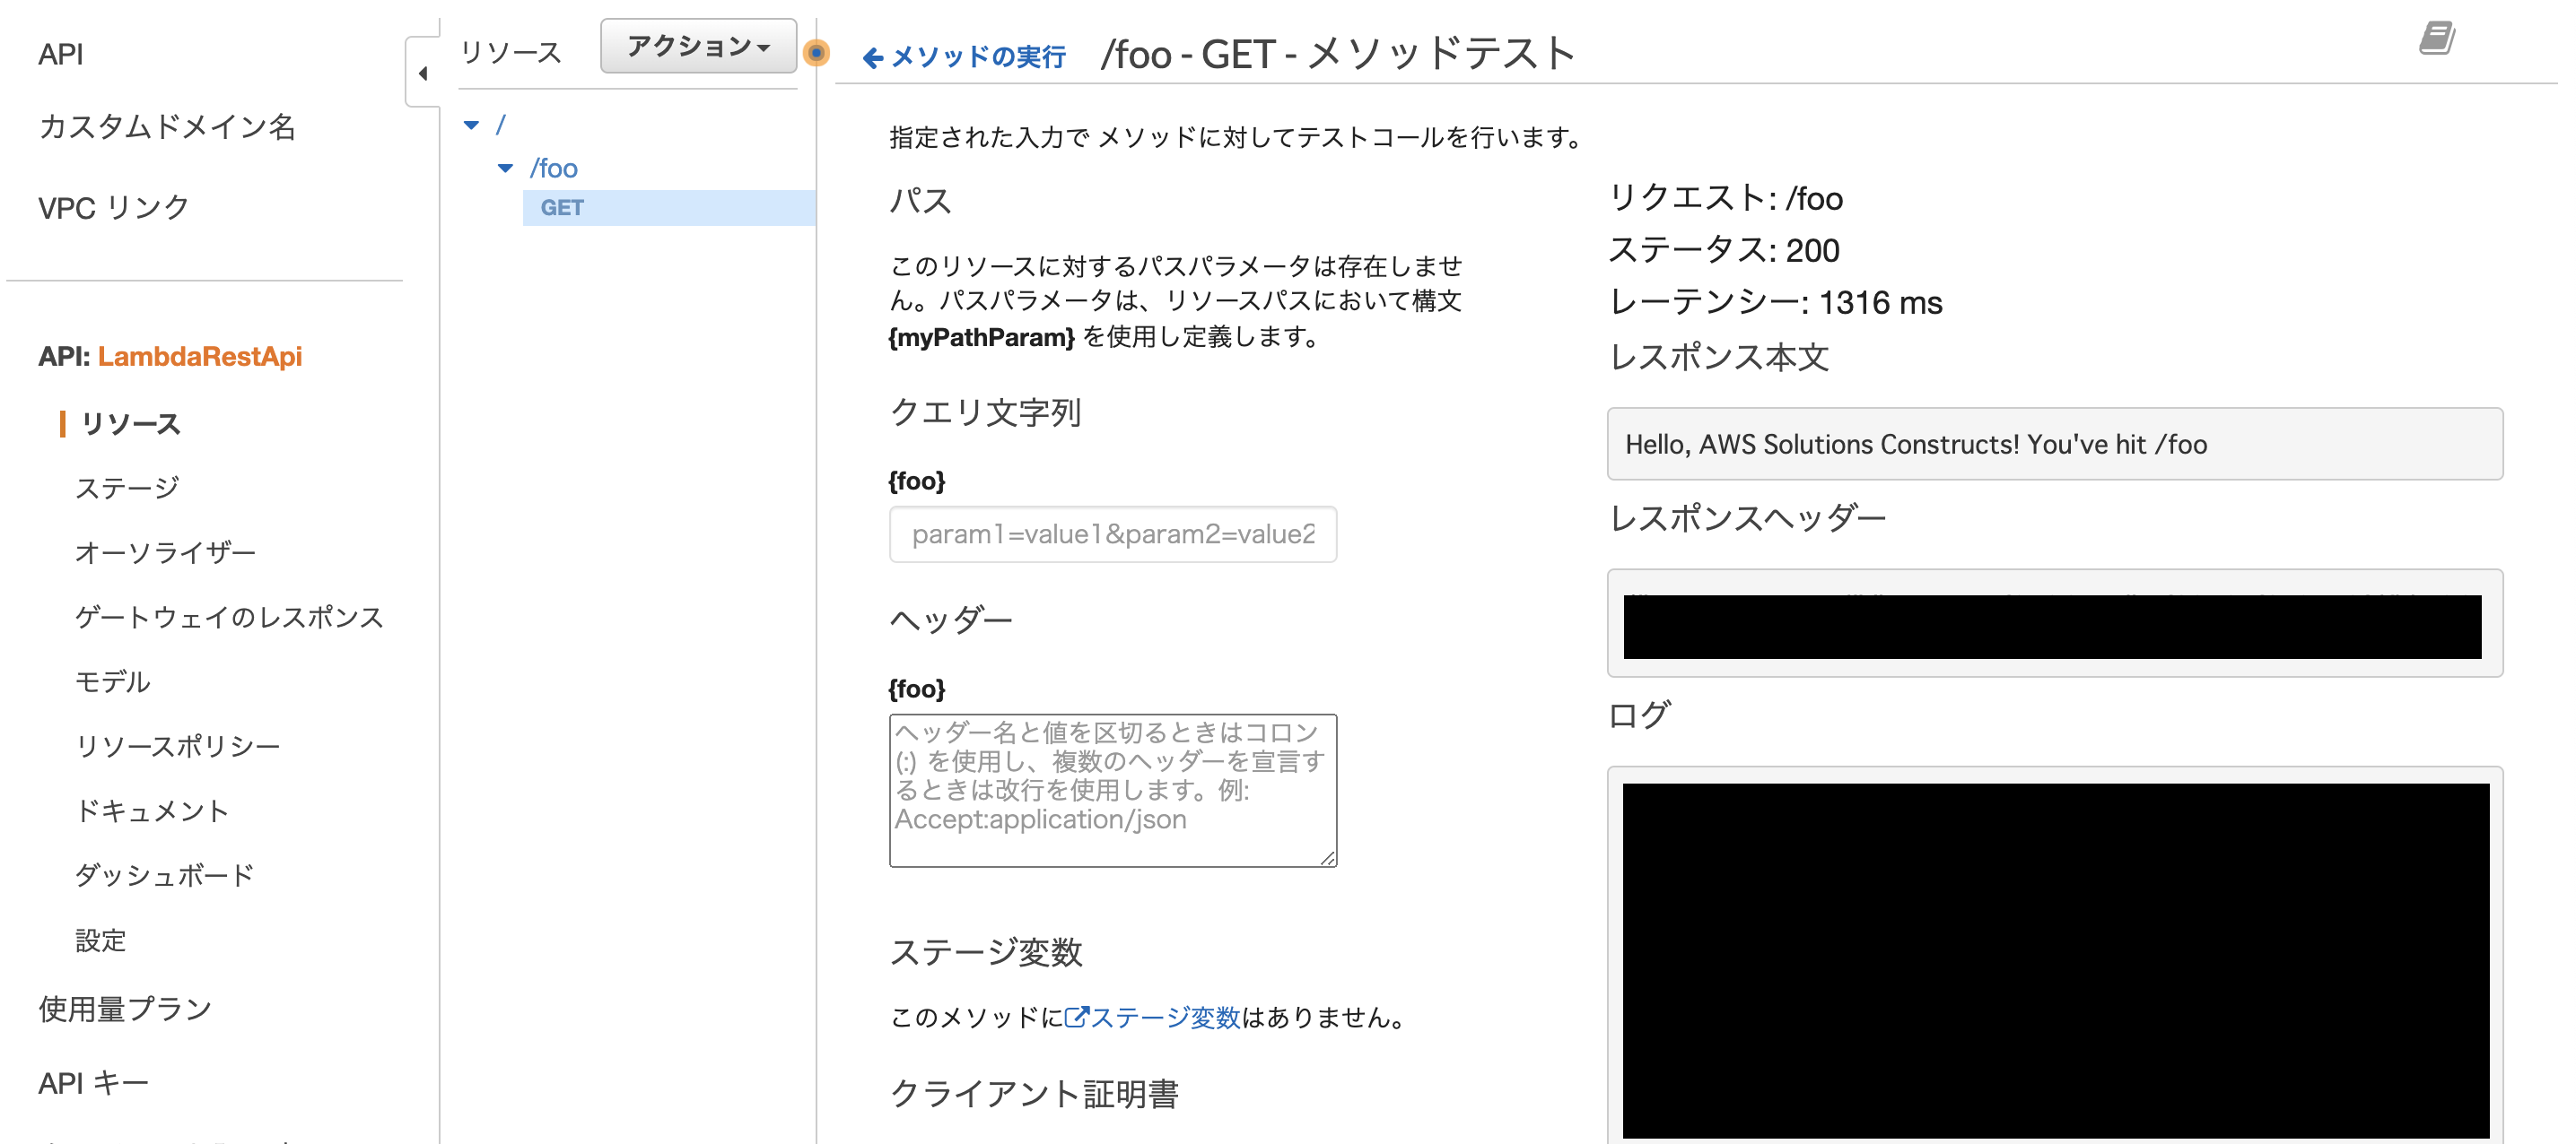Open VPC リンク in sidebar

pyautogui.click(x=114, y=208)
